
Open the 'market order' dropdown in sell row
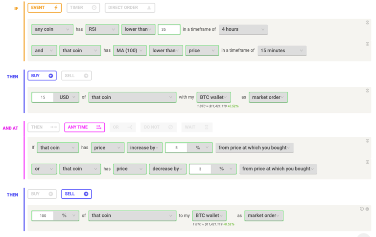tap(264, 215)
